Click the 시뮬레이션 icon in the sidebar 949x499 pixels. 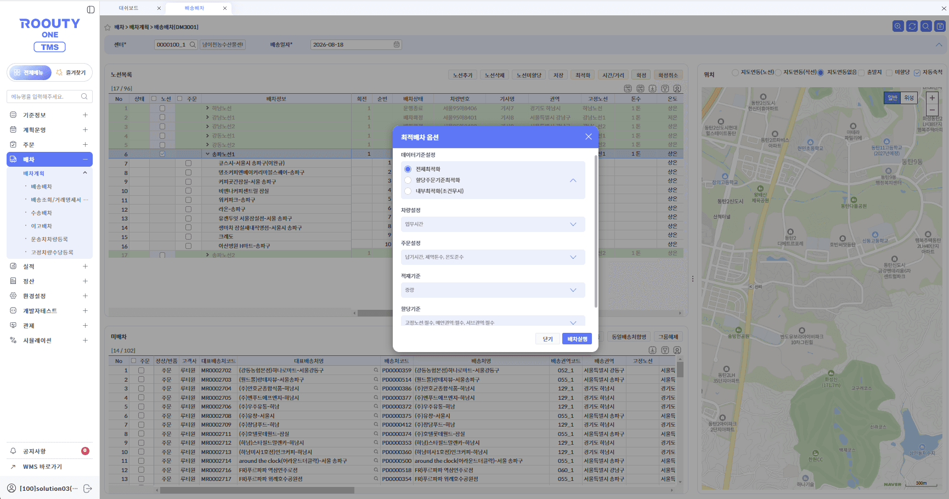[x=13, y=340]
